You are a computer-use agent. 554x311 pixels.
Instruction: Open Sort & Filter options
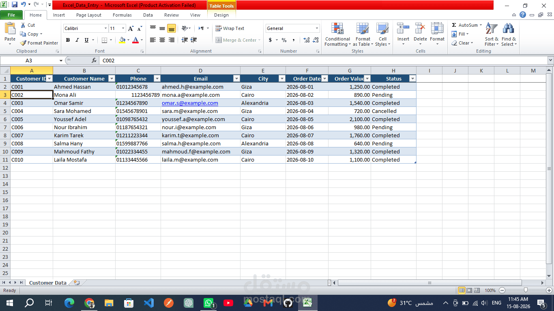tap(492, 35)
